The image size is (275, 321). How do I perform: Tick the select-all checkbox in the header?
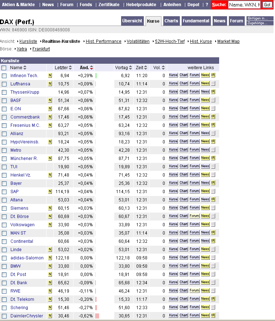4,68
